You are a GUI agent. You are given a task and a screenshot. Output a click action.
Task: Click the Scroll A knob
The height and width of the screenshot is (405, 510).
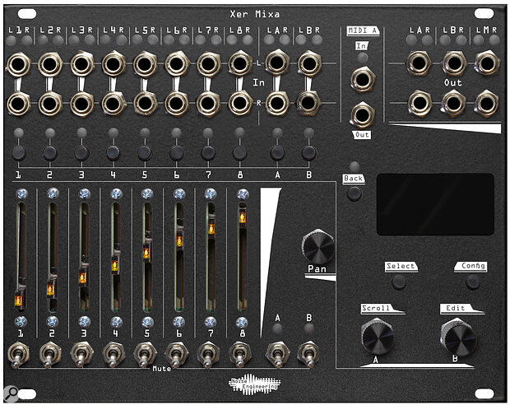tap(377, 337)
